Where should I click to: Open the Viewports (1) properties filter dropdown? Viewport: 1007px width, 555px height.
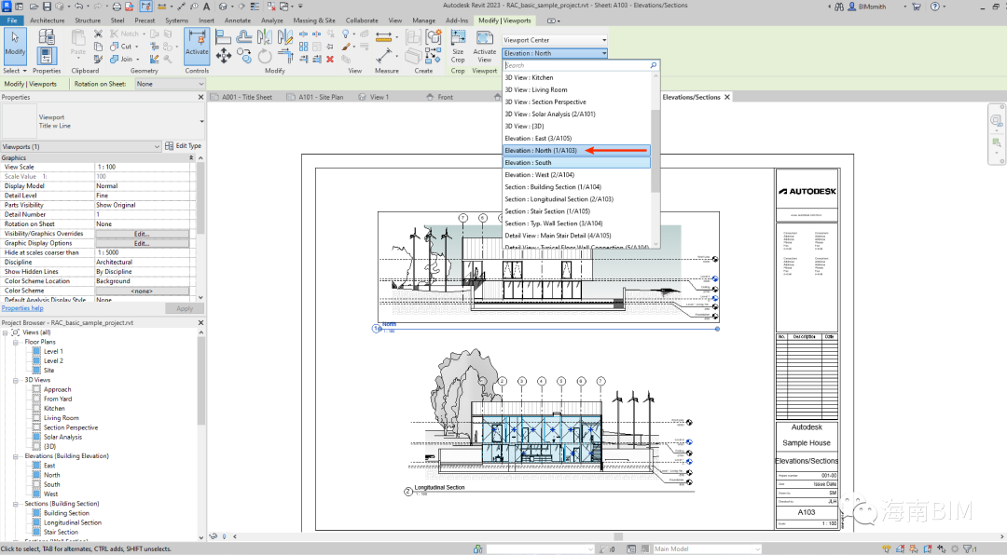click(x=80, y=147)
